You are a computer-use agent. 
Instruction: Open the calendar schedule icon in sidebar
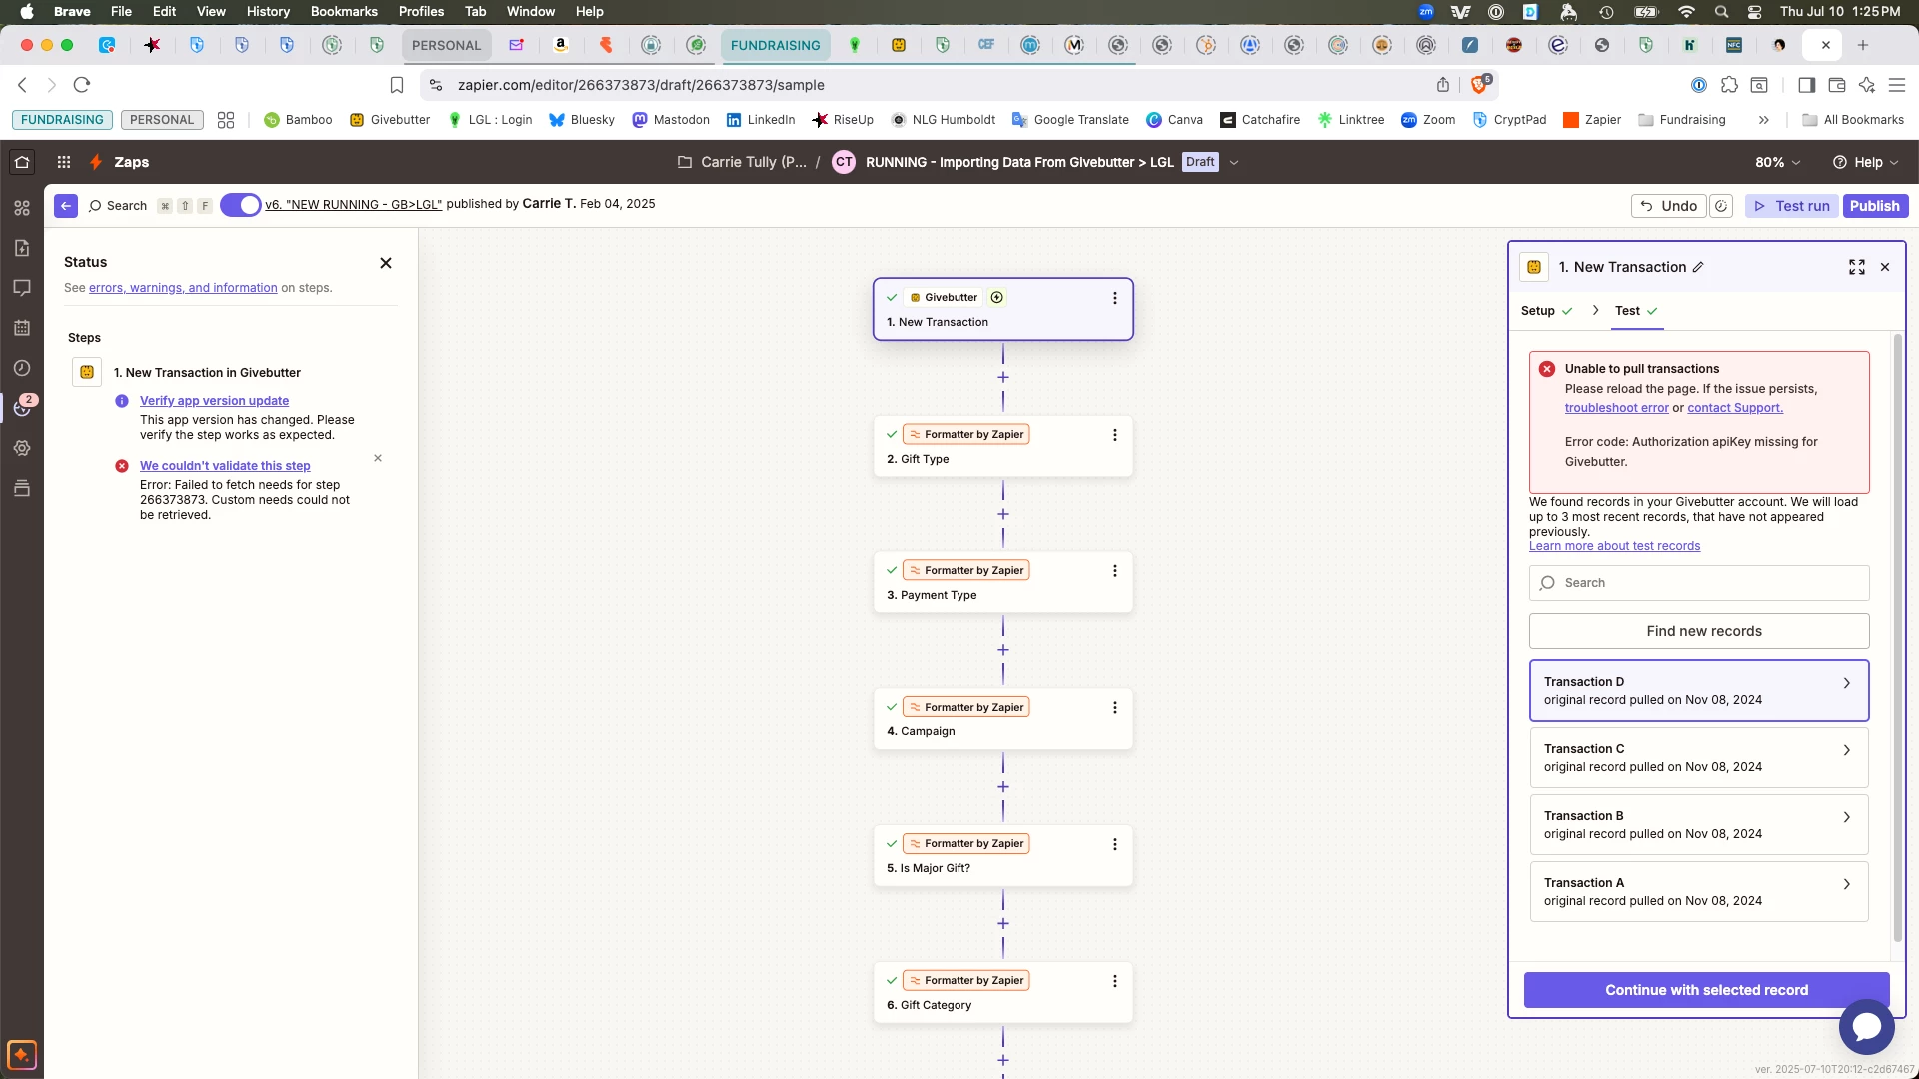tap(22, 328)
